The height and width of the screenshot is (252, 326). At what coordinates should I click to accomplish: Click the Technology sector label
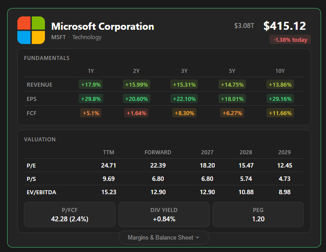[87, 37]
